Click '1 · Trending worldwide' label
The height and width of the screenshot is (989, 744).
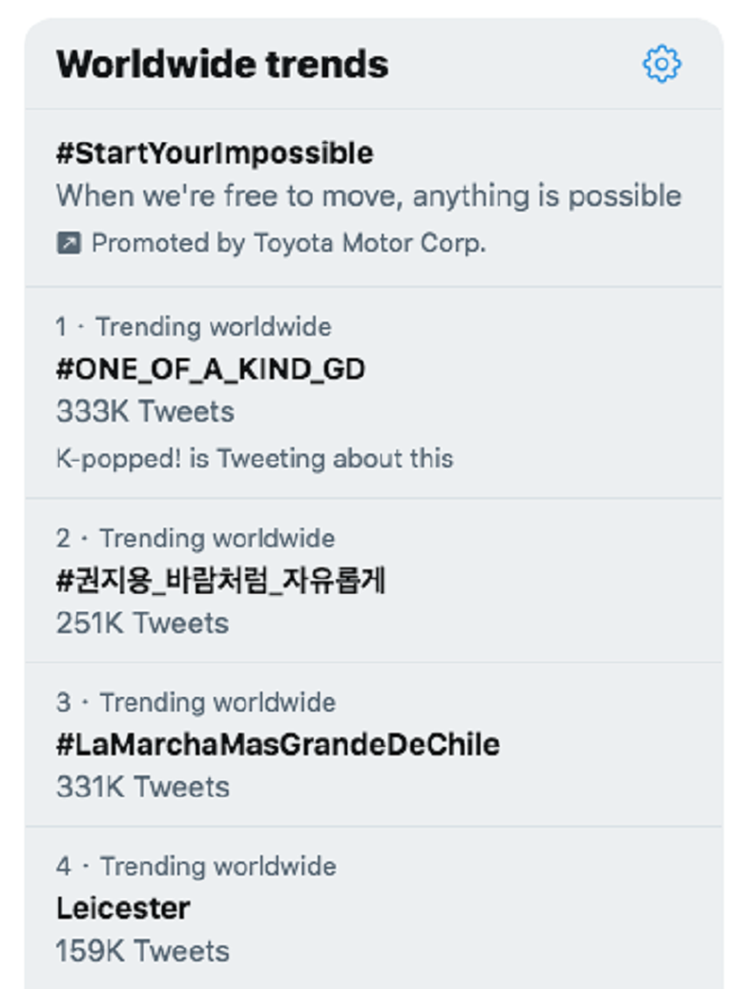(x=194, y=327)
